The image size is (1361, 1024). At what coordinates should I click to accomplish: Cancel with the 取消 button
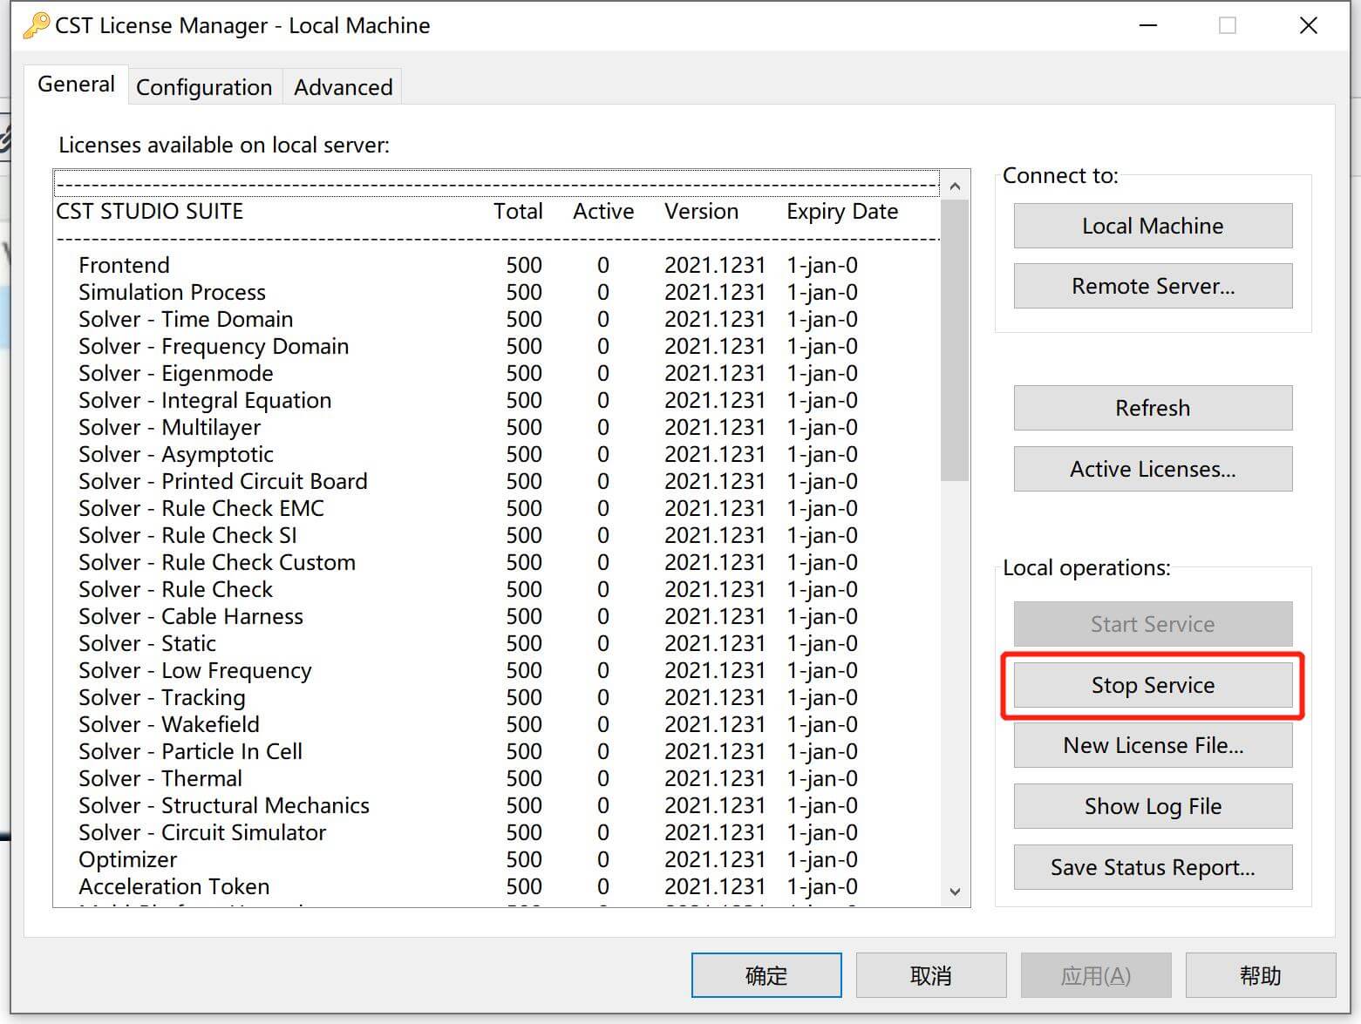[930, 975]
